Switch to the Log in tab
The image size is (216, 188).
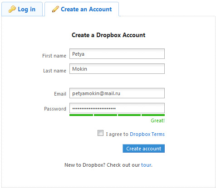(22, 9)
